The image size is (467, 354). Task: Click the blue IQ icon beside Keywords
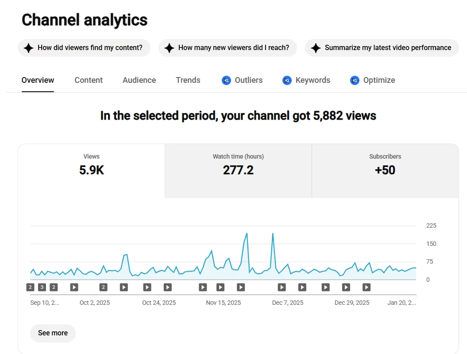(287, 81)
